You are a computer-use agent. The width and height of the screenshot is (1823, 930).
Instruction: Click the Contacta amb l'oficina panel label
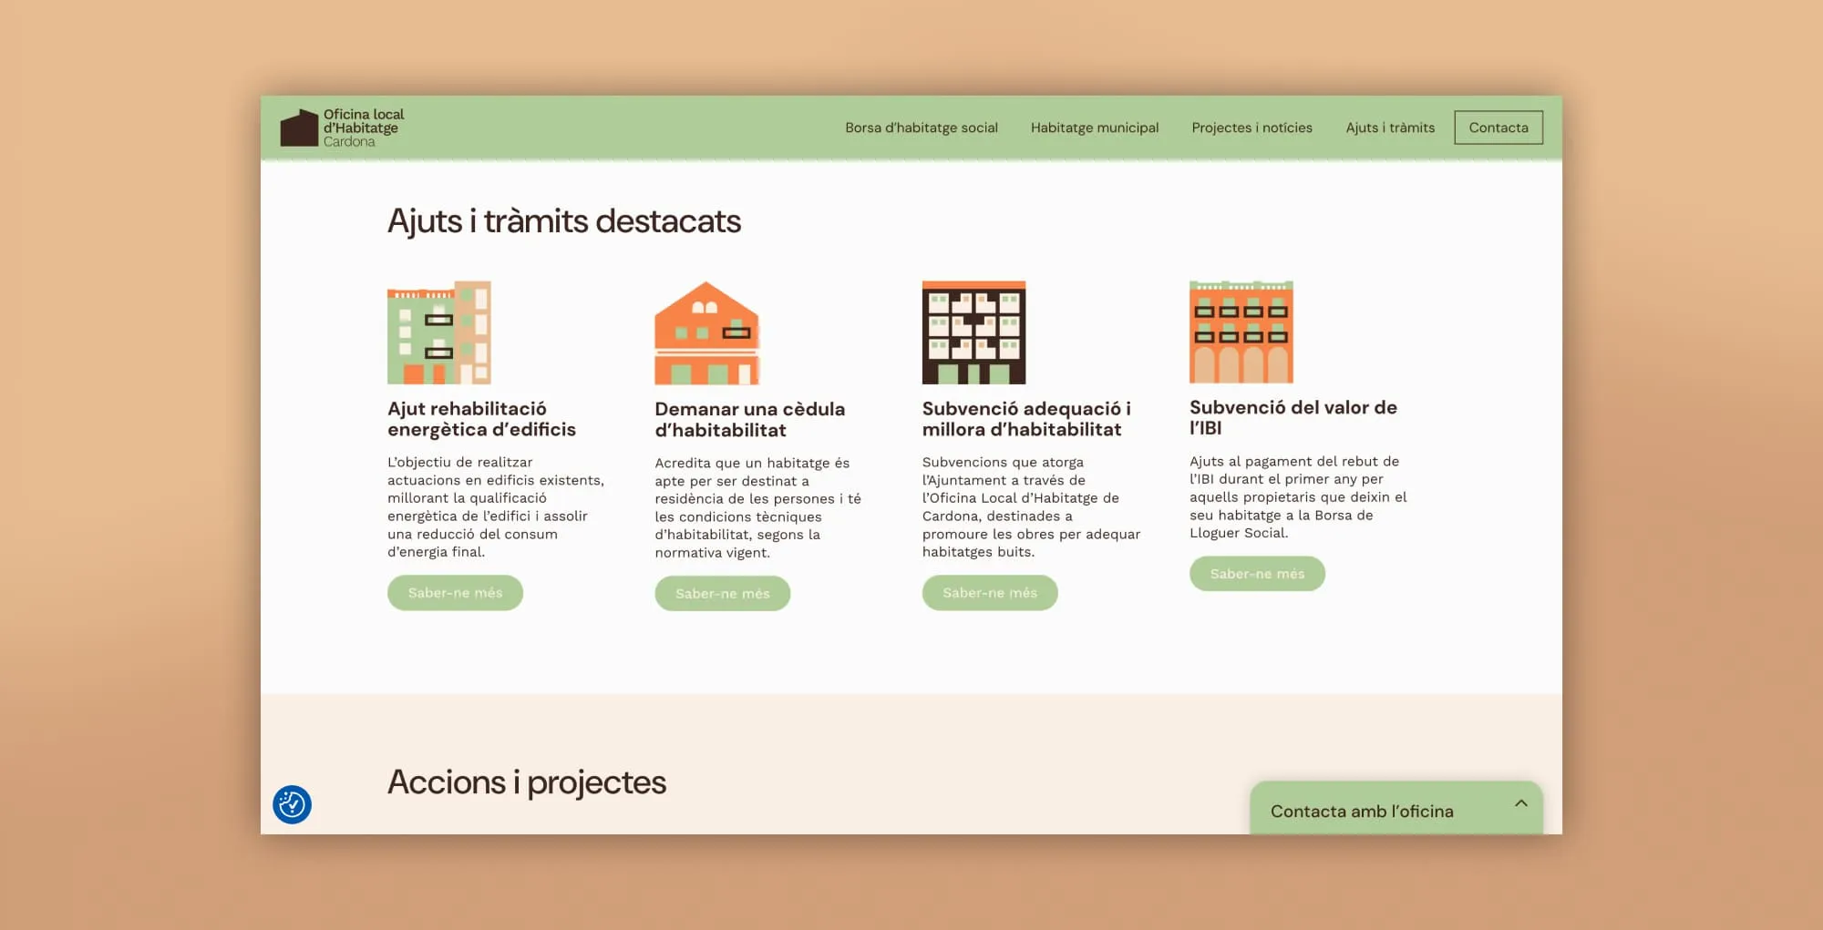tap(1362, 812)
